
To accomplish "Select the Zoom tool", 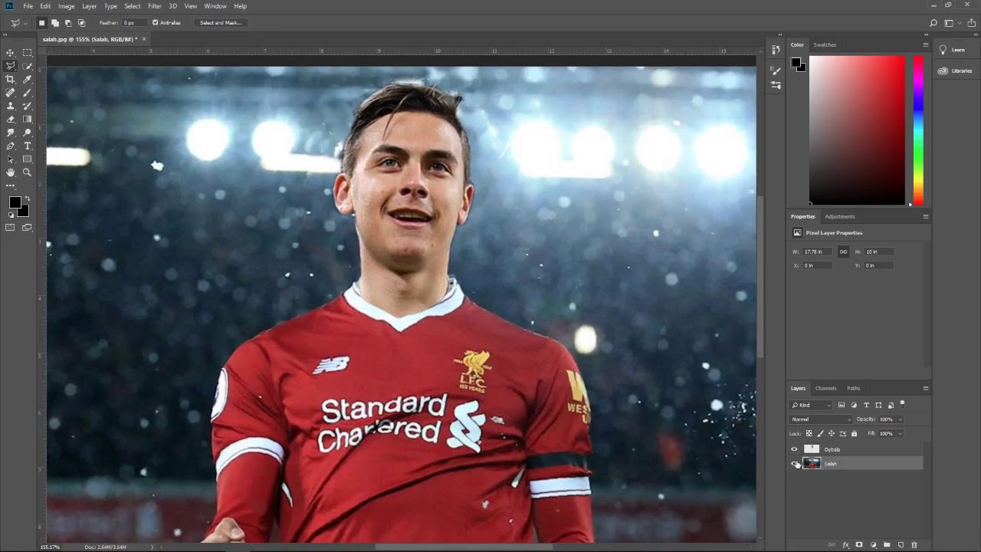I will (x=28, y=172).
